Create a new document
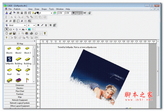The height and width of the screenshot is (111, 164). click(7, 33)
